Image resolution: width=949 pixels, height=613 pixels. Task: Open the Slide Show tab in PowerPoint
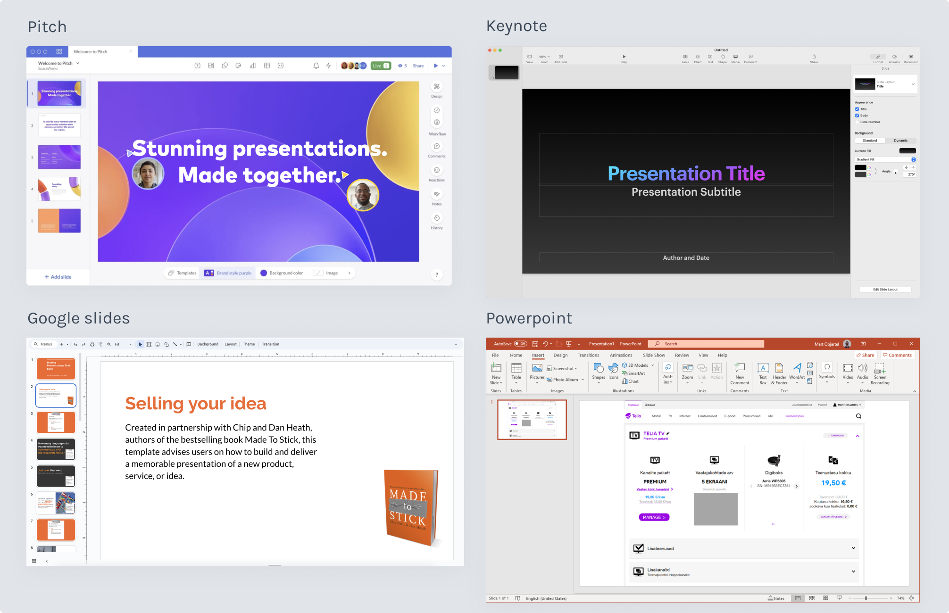pos(654,355)
